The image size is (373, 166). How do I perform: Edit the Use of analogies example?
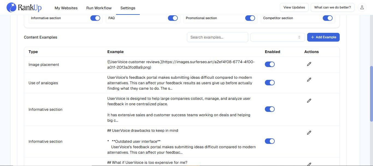tap(309, 80)
